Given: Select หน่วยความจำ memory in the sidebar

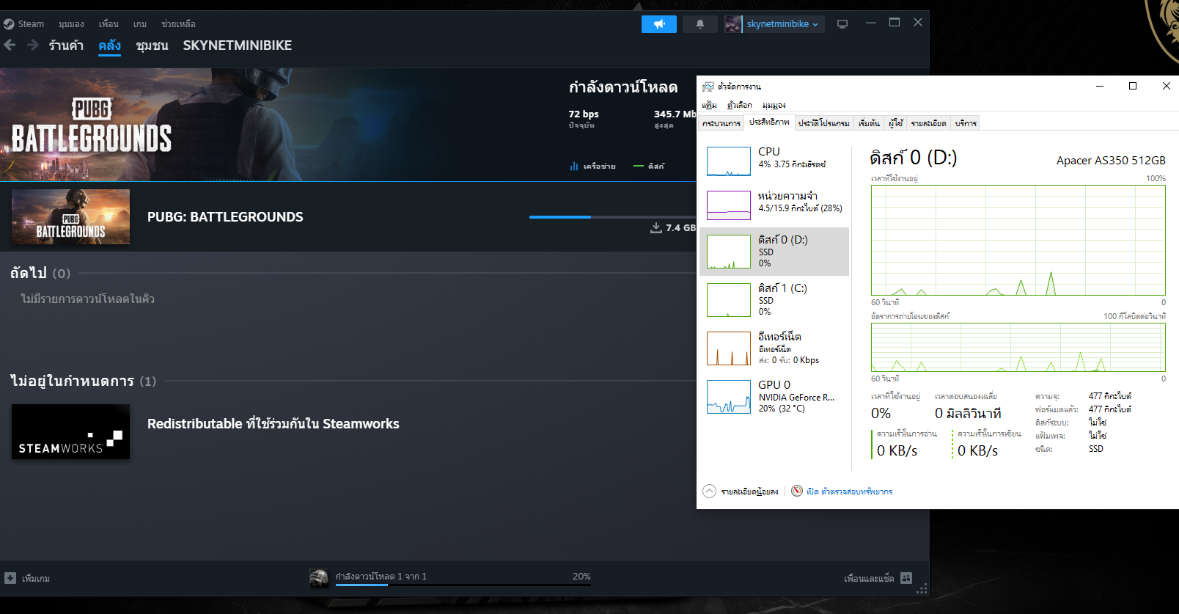Looking at the screenshot, I should click(774, 205).
